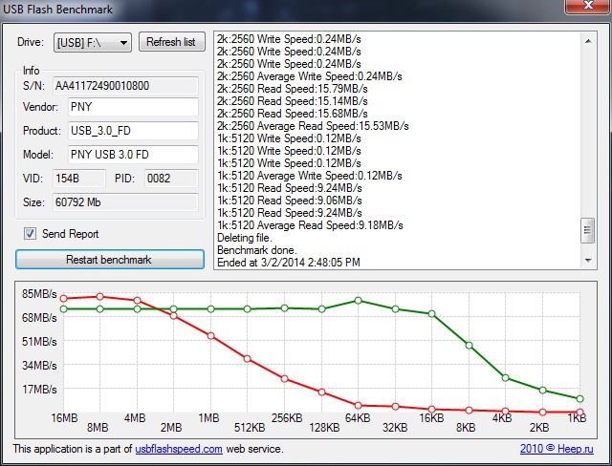
Task: Select log line '2k:2560 Read Speed:15.68MB/s'
Action: [x=293, y=114]
